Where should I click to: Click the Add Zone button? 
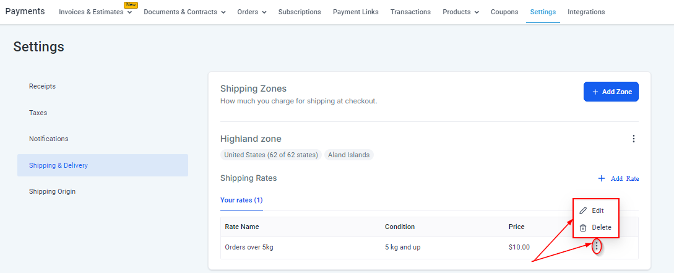tap(610, 92)
